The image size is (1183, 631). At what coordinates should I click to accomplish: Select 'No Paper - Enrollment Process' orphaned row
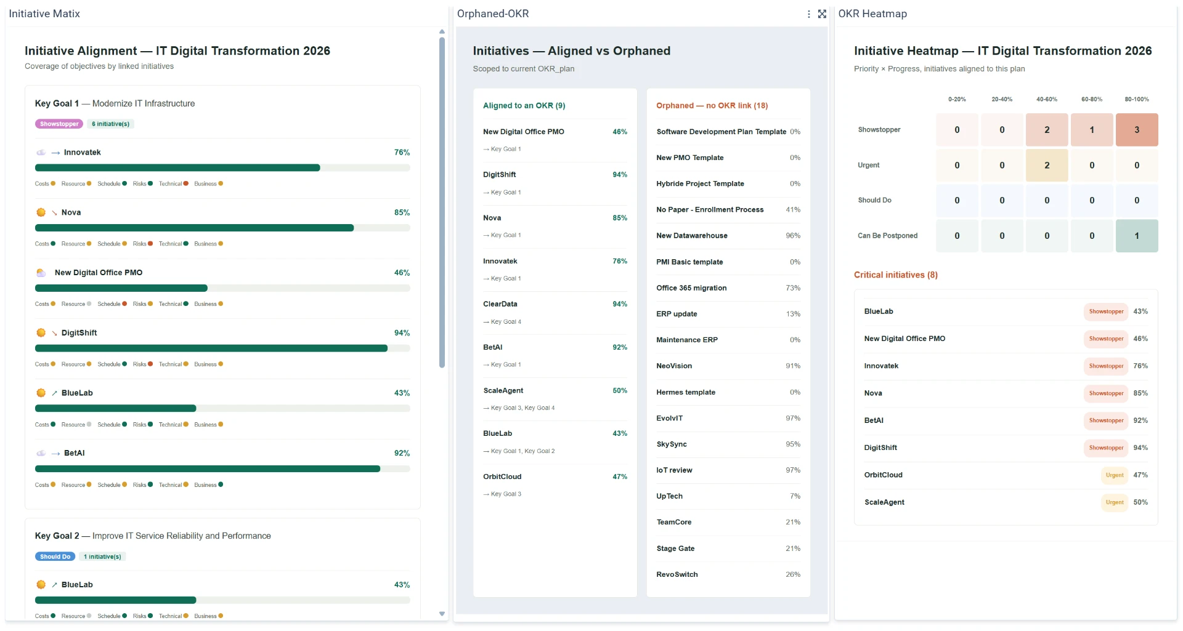click(728, 210)
